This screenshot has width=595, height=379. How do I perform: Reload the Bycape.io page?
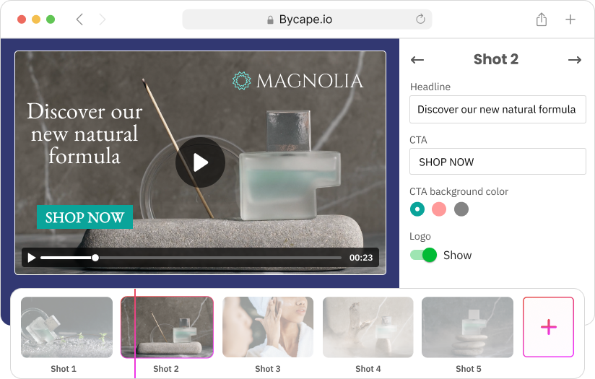pos(420,19)
